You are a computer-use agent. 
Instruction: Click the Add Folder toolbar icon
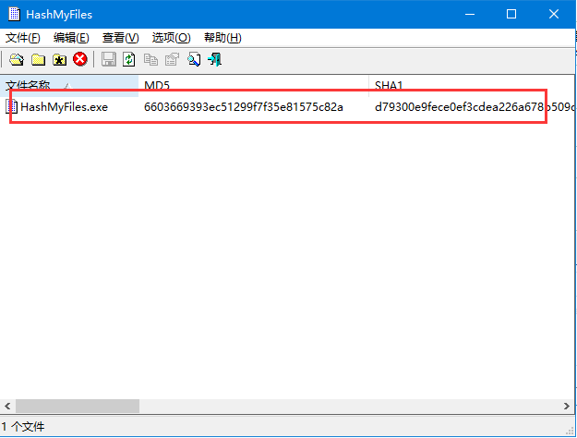pos(38,59)
